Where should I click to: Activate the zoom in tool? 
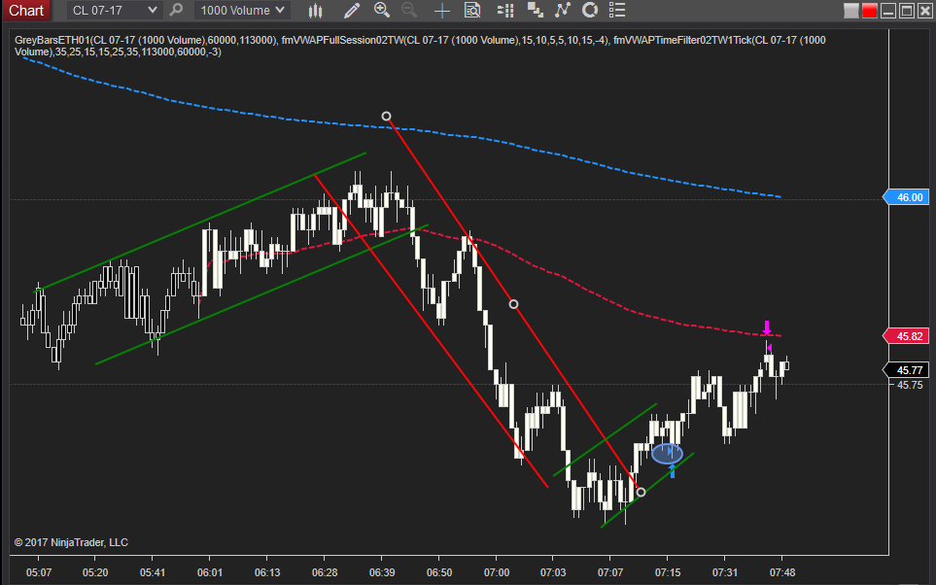click(381, 10)
